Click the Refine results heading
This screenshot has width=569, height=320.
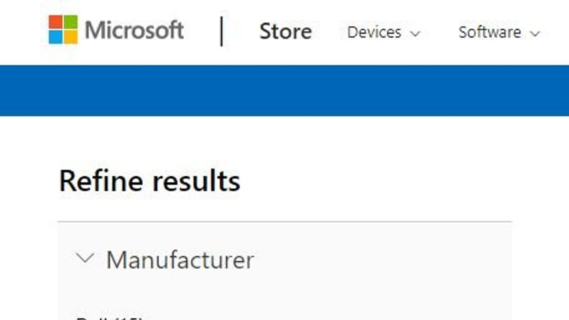pos(150,181)
